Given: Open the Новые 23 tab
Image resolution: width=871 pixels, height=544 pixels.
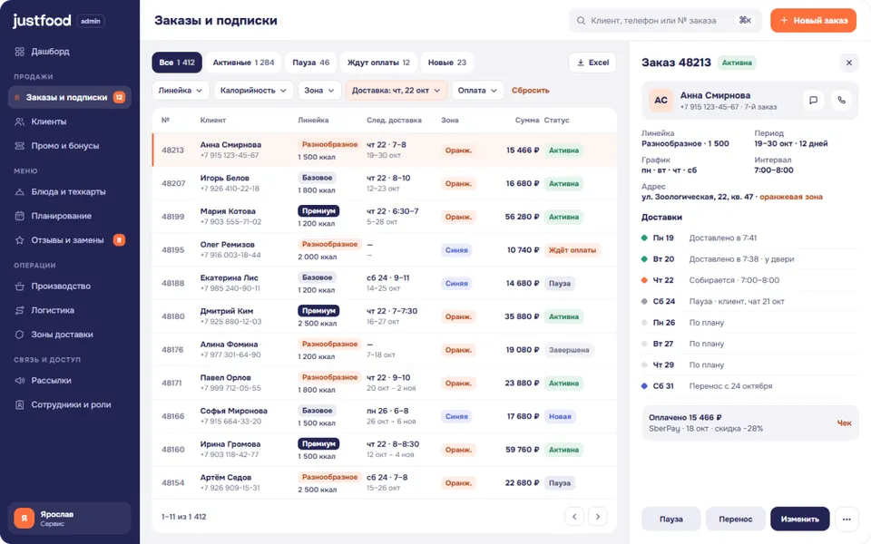Looking at the screenshot, I should tap(446, 63).
